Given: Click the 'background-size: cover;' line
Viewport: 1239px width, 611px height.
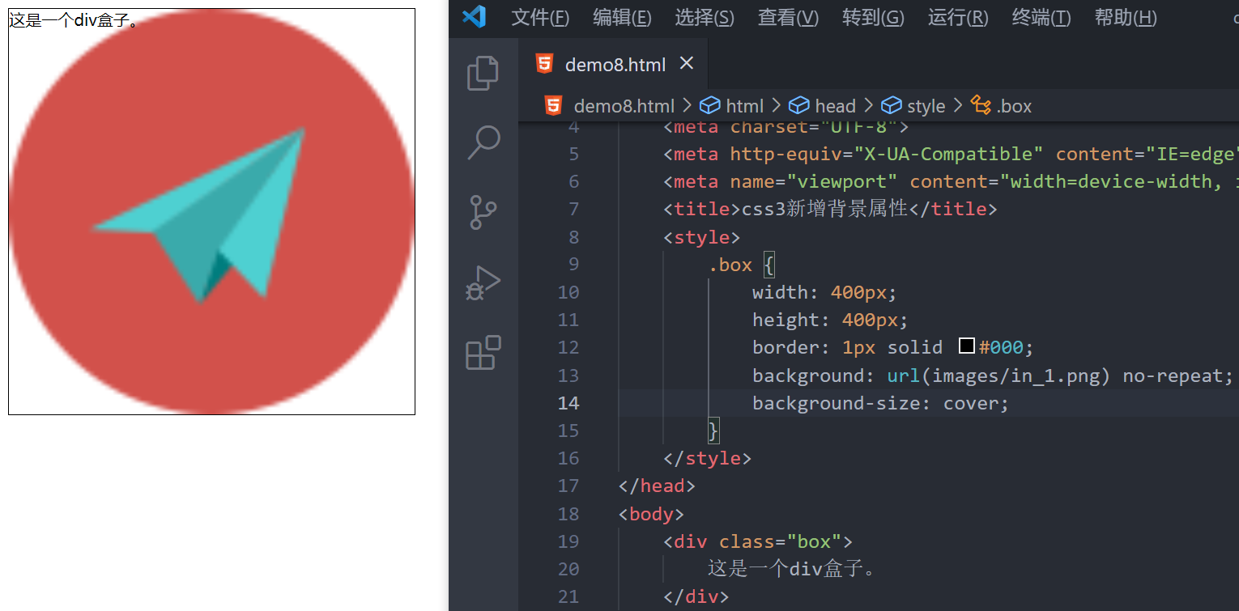Looking at the screenshot, I should [x=881, y=403].
